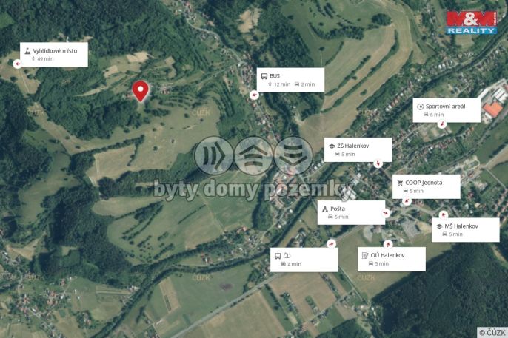Click the ČÚZK copyright attribution
The width and height of the screenshot is (508, 338).
492,332
